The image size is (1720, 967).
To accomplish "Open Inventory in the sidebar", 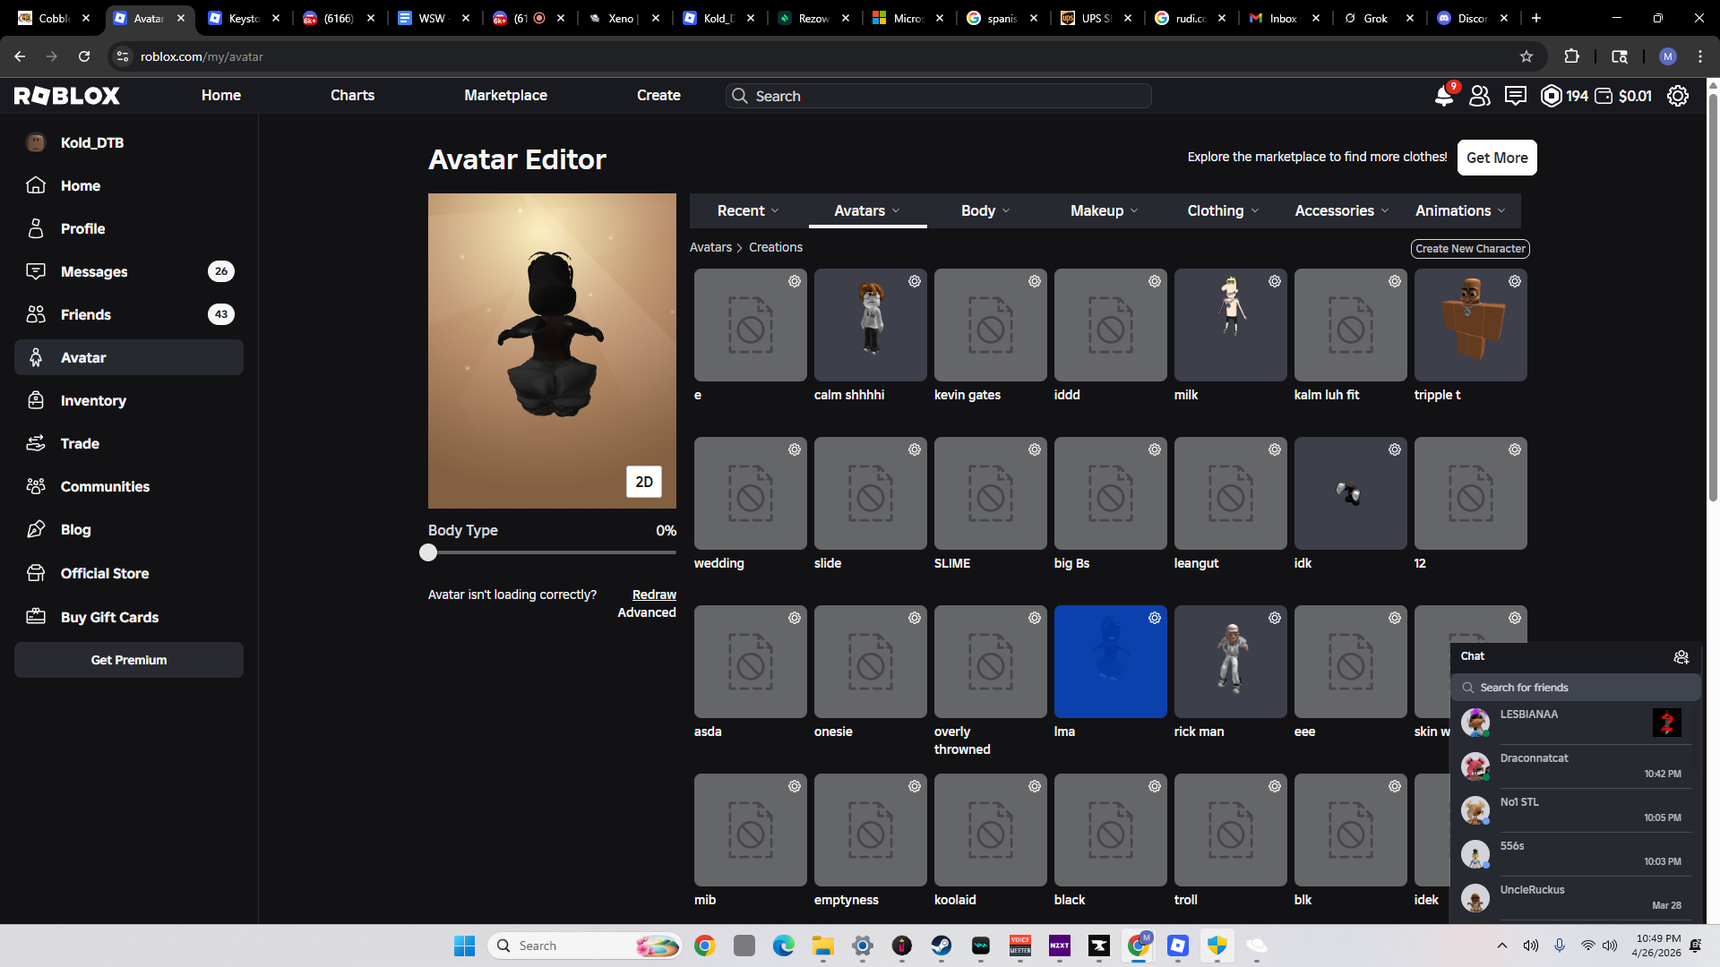I will (129, 400).
